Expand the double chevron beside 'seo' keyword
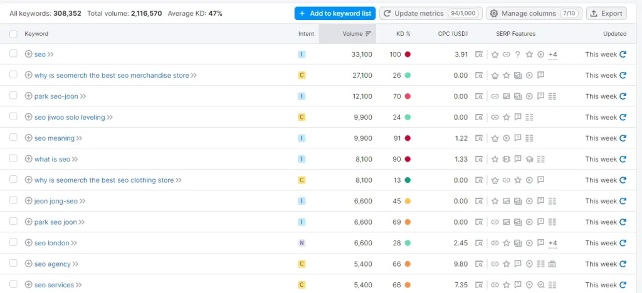Screen dimensions: 642x293 tap(51, 54)
